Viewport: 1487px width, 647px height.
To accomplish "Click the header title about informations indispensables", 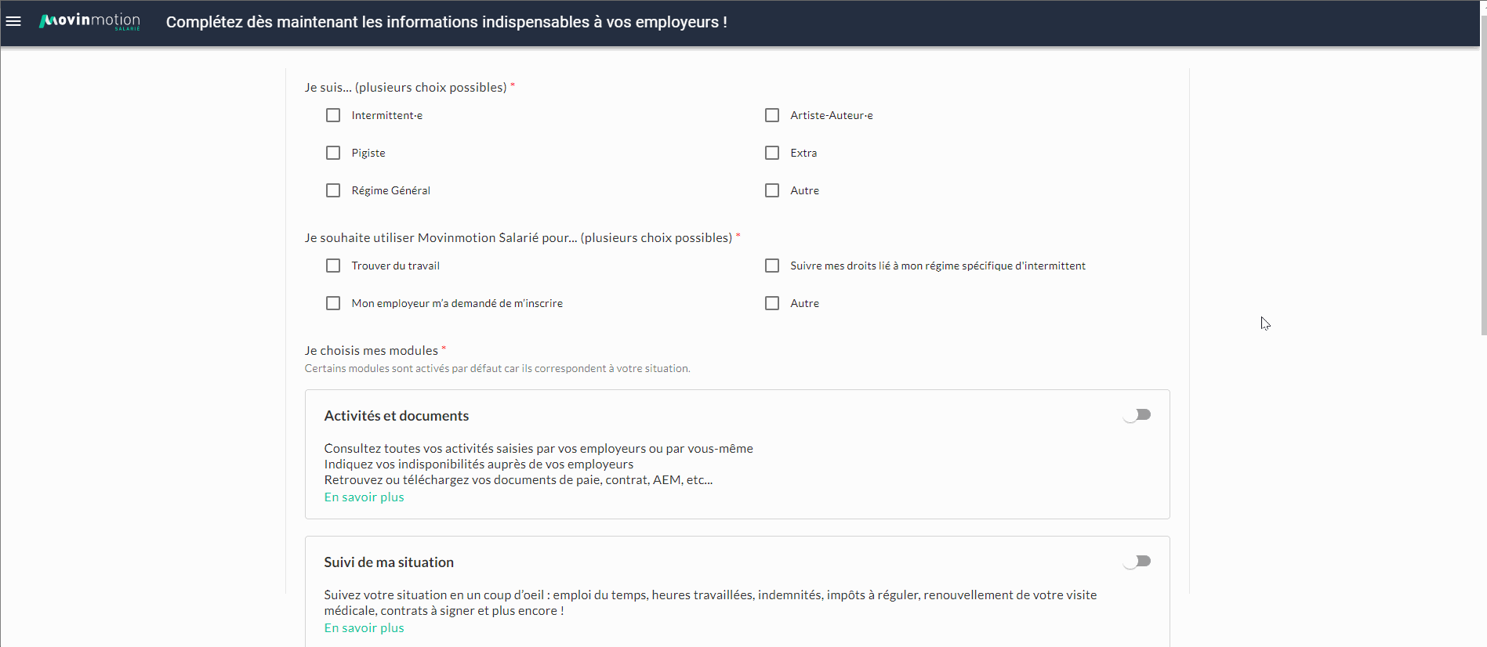I will click(x=447, y=22).
